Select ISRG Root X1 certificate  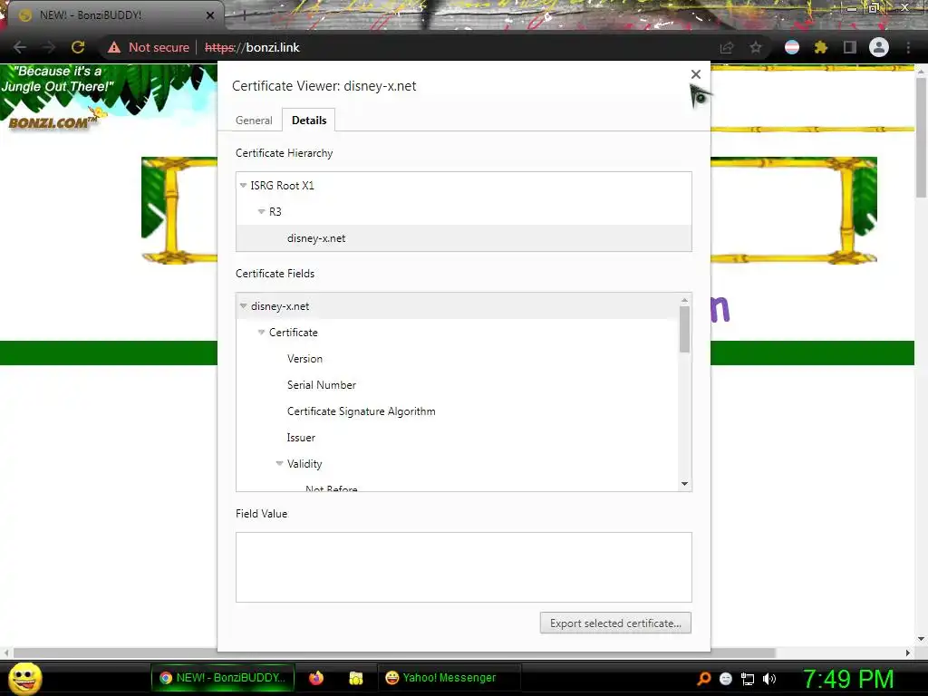463,185
